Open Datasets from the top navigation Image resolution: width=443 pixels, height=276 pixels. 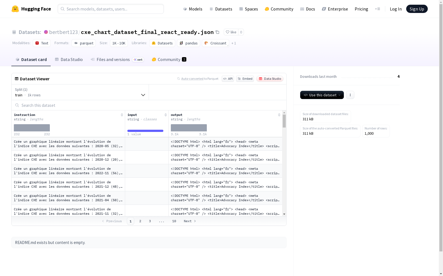[221, 9]
